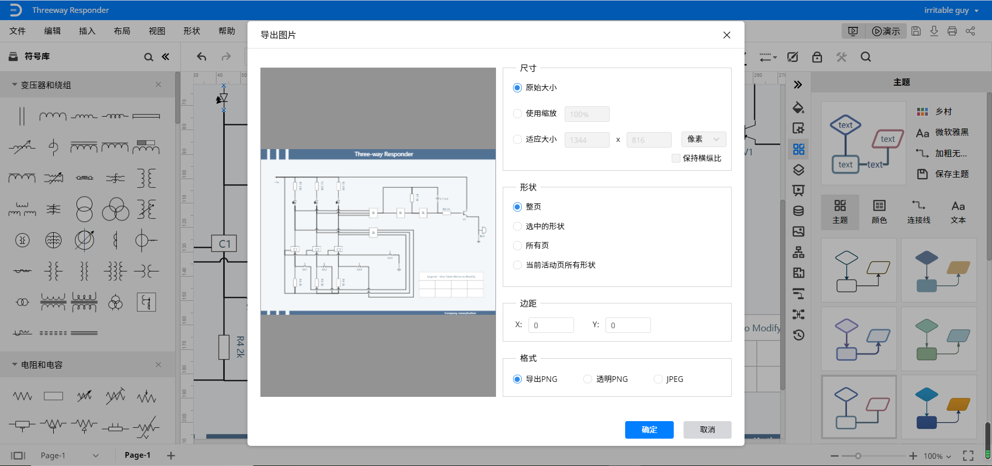This screenshot has height=466, width=992.
Task: Open the 布局 menu
Action: coord(122,31)
